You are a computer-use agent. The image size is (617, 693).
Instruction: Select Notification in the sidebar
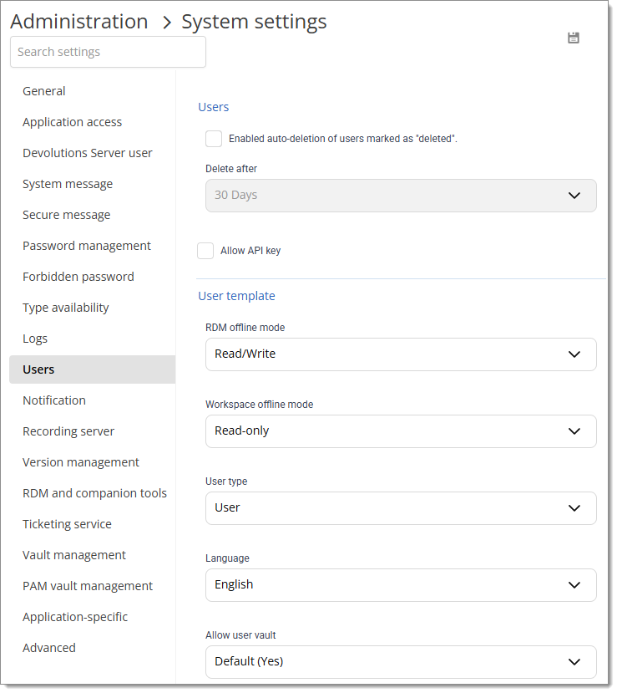53,400
